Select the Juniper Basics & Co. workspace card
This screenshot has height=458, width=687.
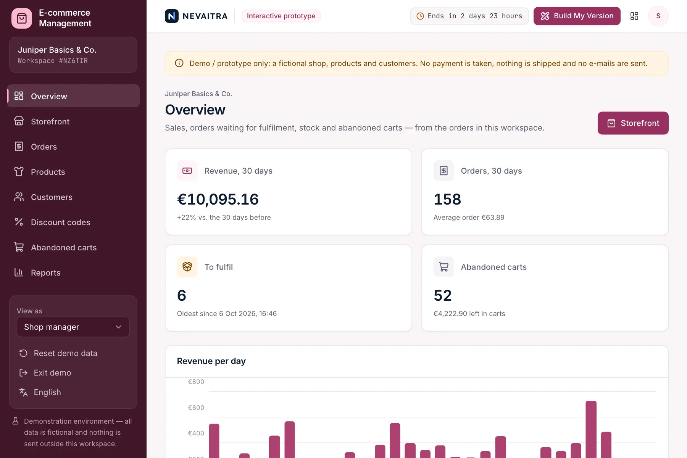(73, 55)
